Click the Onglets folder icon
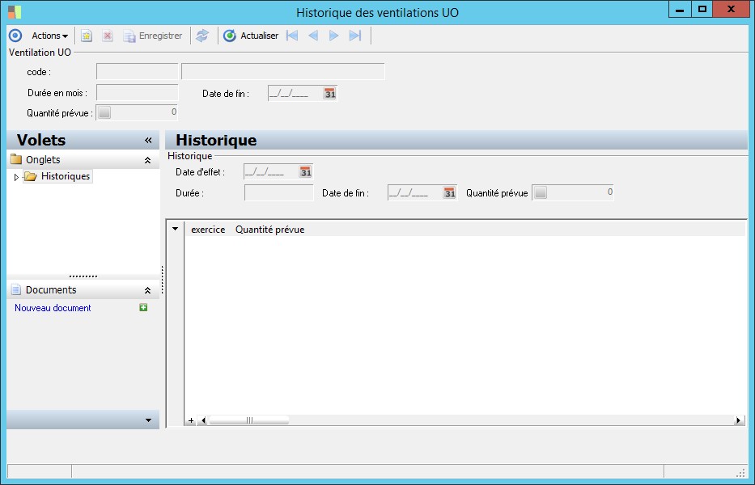This screenshot has width=755, height=485. tap(16, 159)
